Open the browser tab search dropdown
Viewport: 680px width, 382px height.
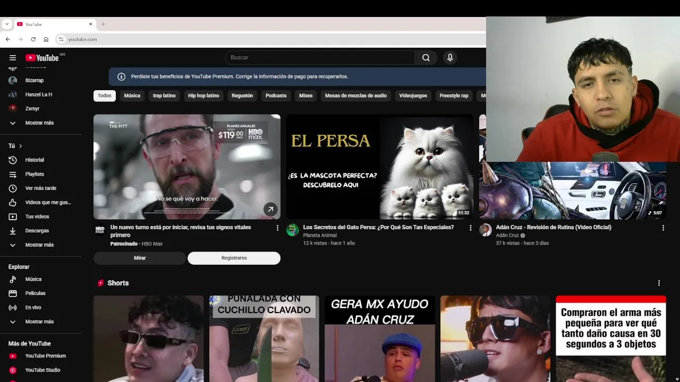(7, 24)
